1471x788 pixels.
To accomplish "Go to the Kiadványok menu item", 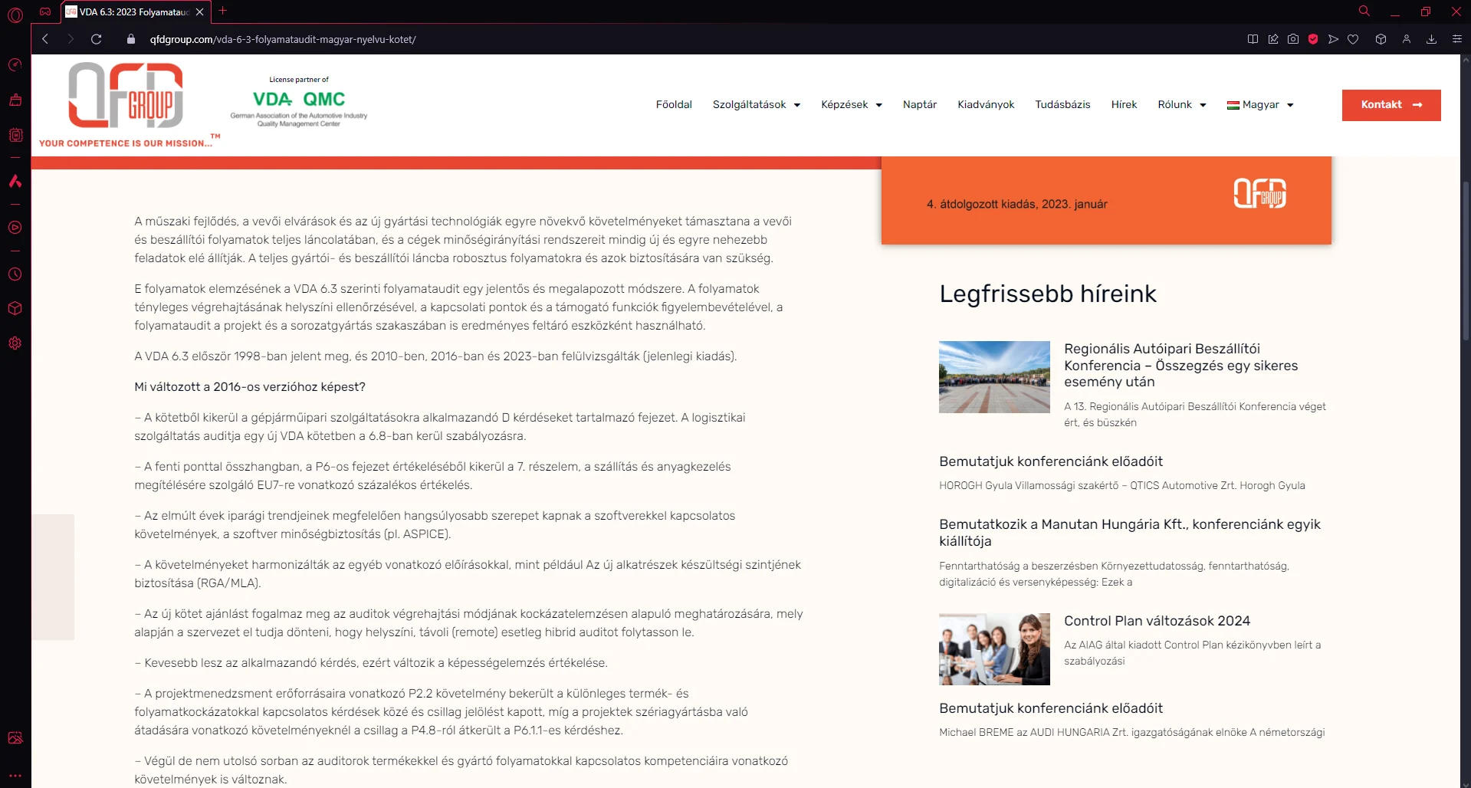I will coord(985,105).
